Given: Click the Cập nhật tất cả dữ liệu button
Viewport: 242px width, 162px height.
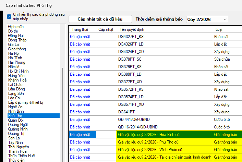Looking at the screenshot, I should click(99, 19).
